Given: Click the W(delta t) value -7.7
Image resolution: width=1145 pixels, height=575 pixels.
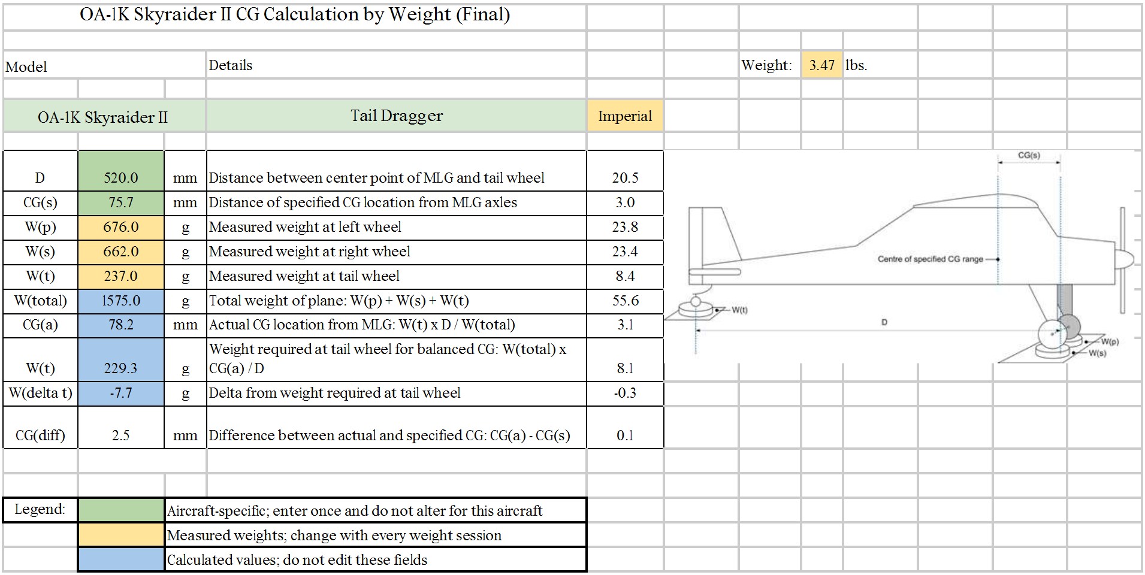Looking at the screenshot, I should (x=120, y=393).
